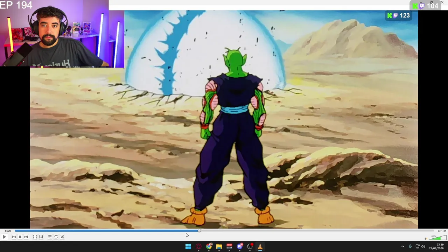Toggle VLC fullscreen mode

click(x=35, y=237)
